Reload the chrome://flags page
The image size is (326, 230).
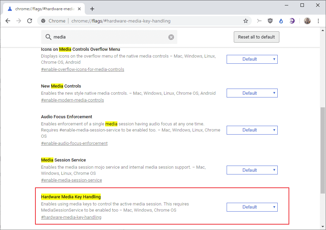[x=30, y=21]
